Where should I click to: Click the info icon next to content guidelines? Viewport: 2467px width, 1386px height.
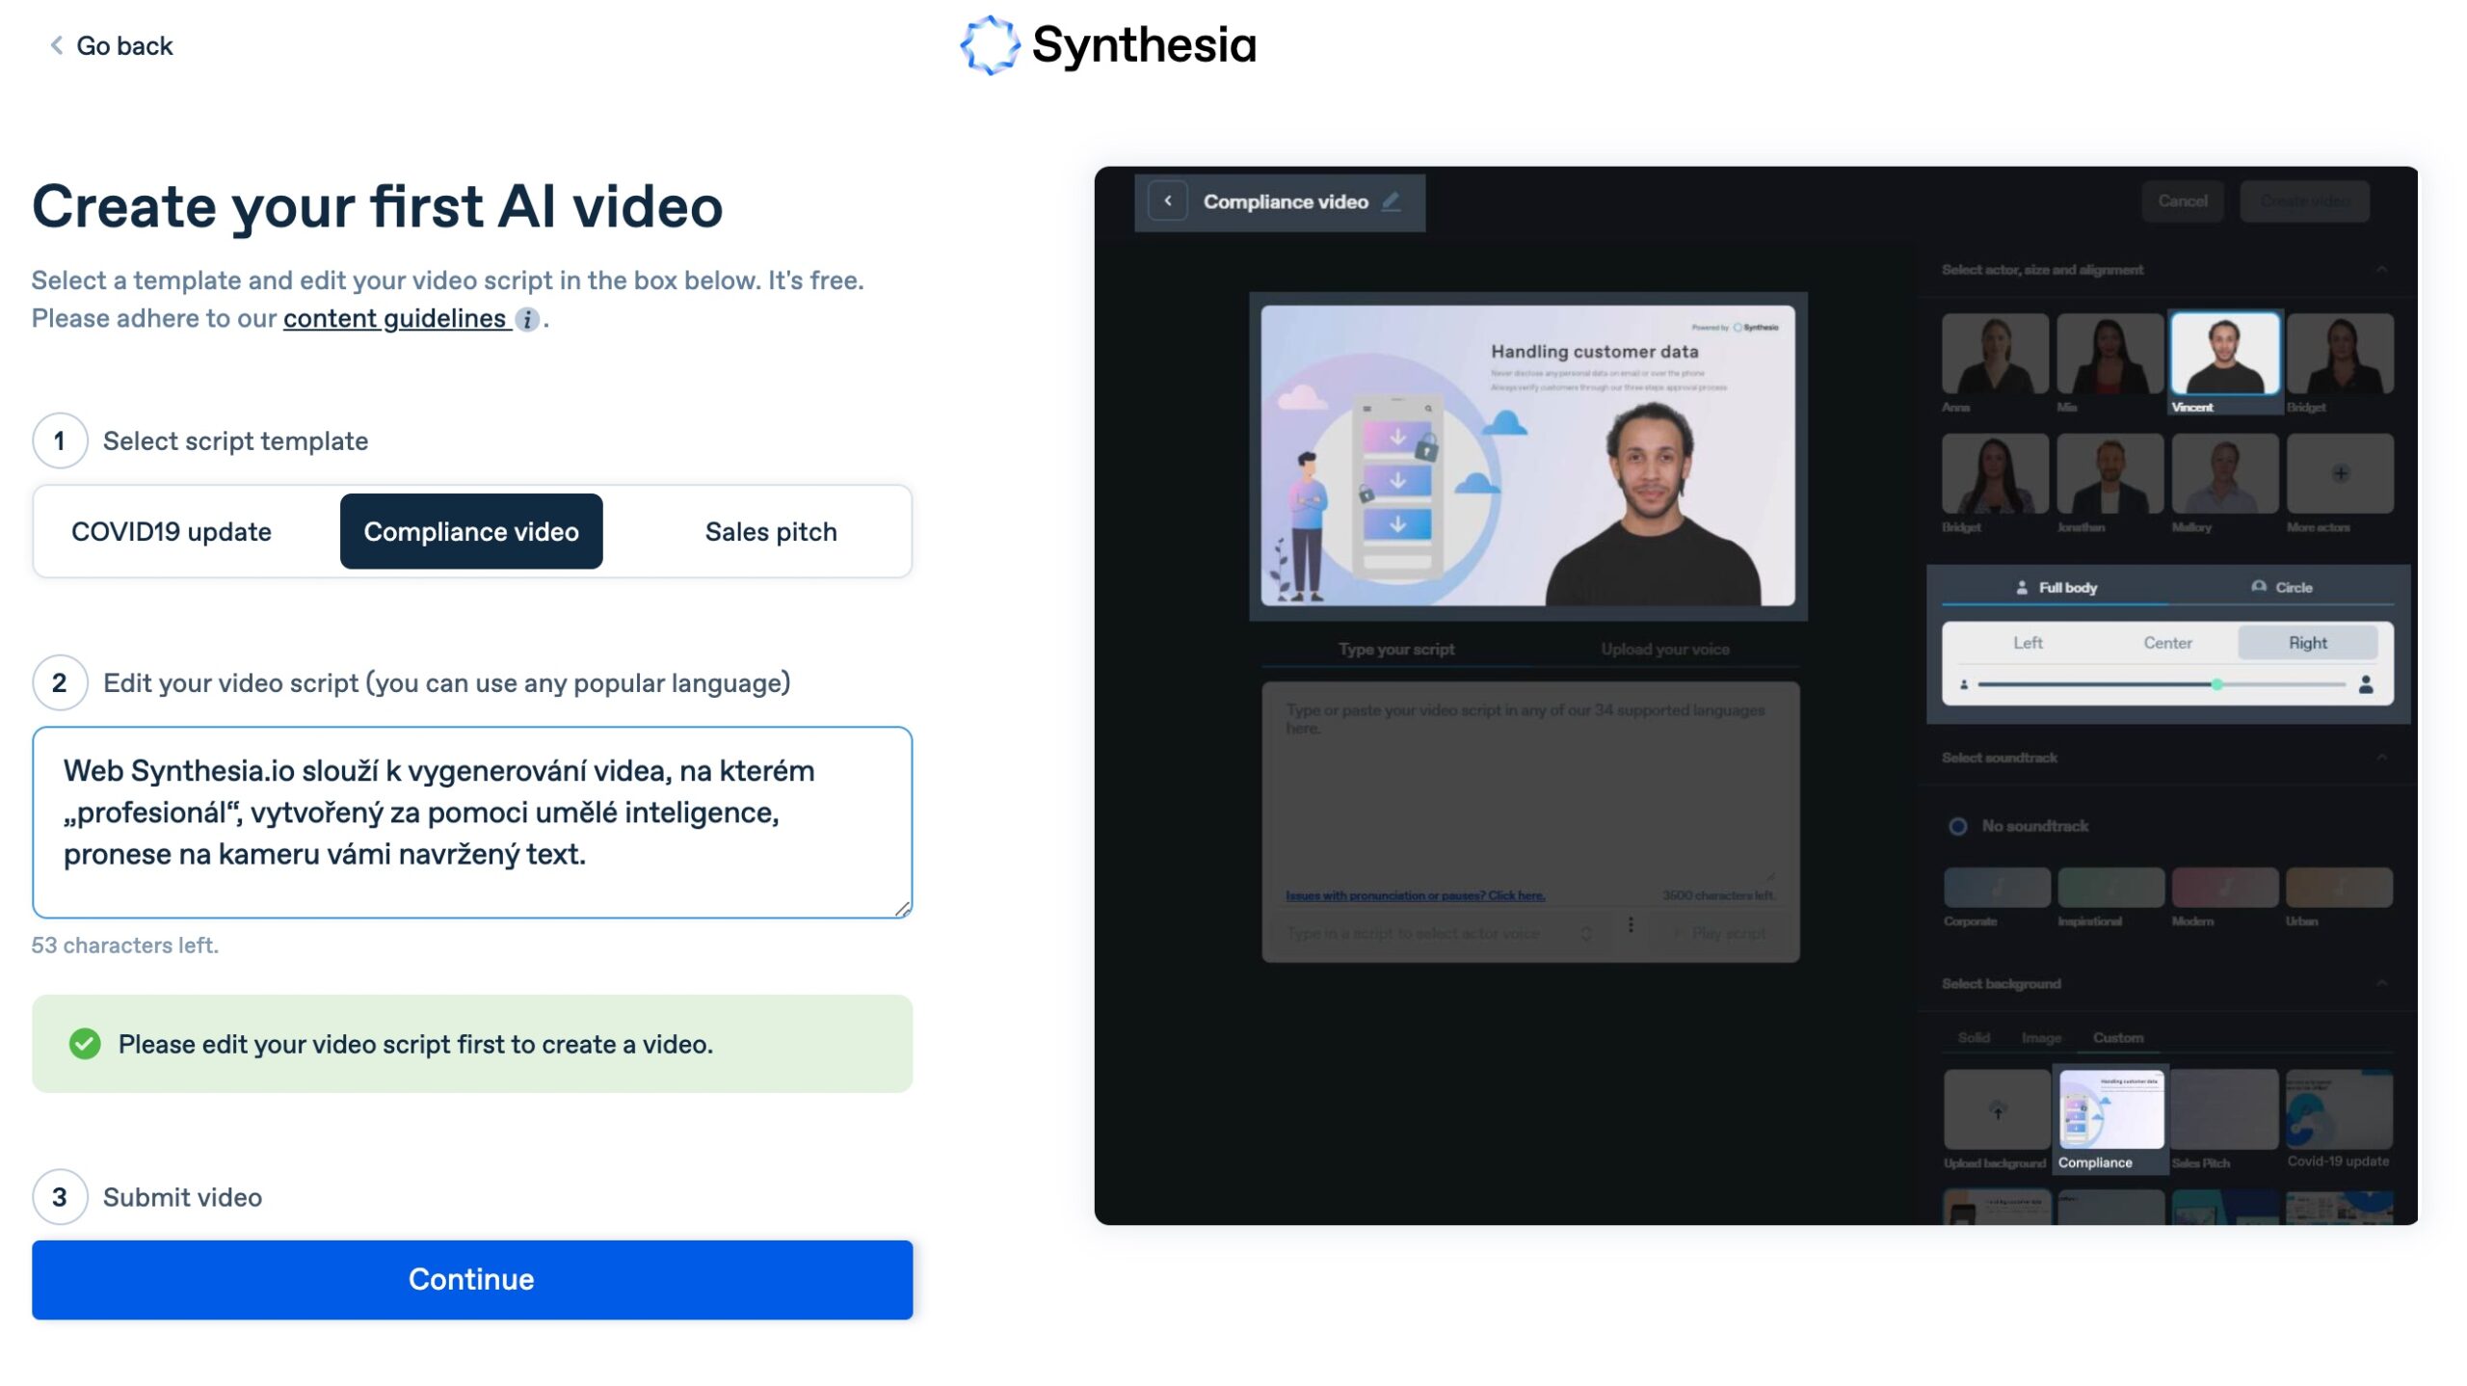click(x=527, y=319)
